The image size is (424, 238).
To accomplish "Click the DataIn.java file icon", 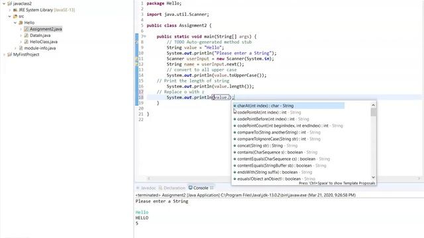I will (26, 35).
